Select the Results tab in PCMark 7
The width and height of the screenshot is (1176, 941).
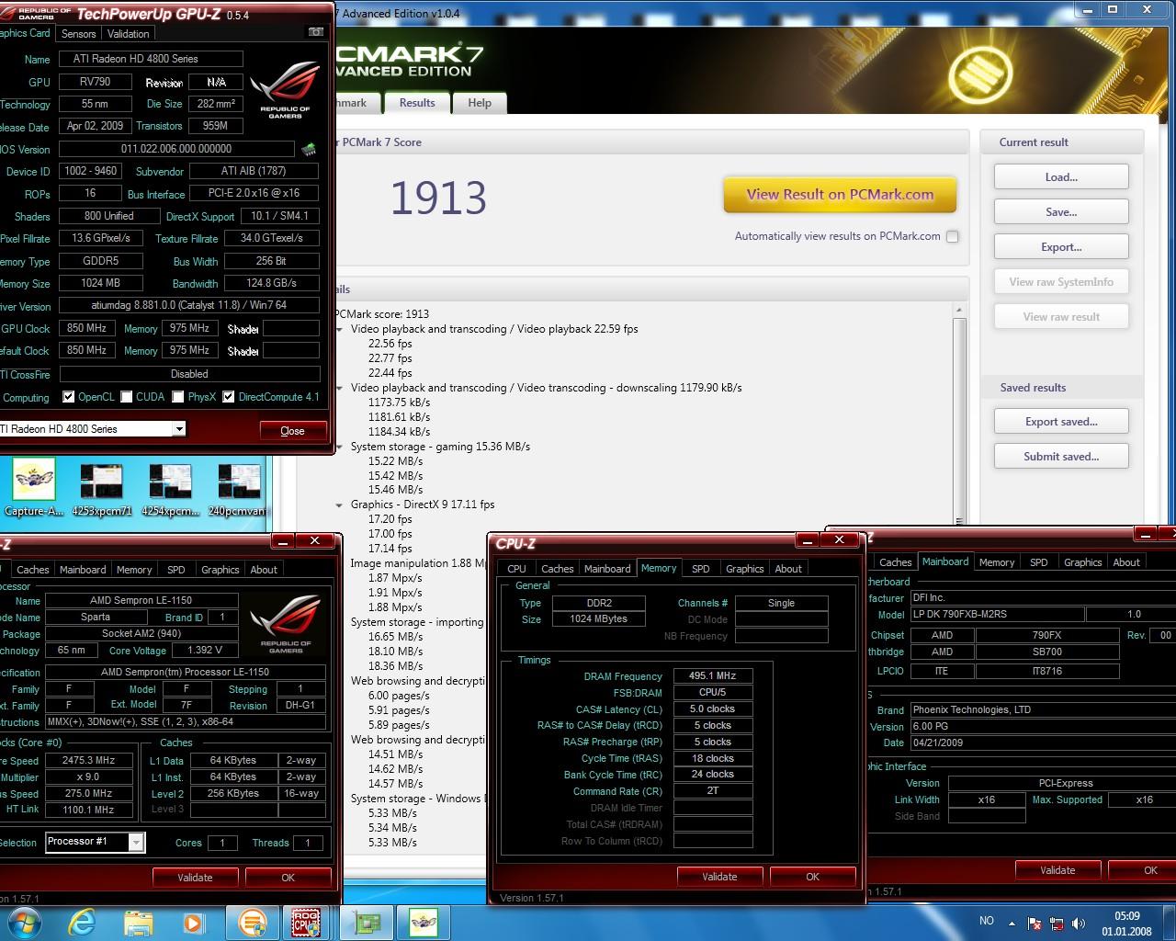point(417,103)
